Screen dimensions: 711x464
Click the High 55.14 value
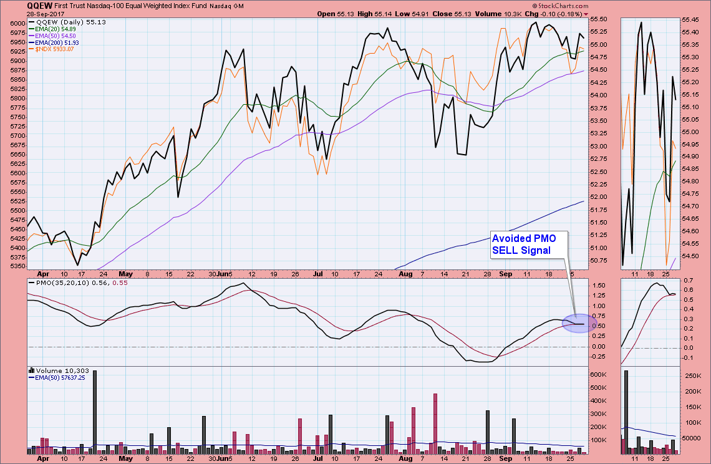click(375, 14)
